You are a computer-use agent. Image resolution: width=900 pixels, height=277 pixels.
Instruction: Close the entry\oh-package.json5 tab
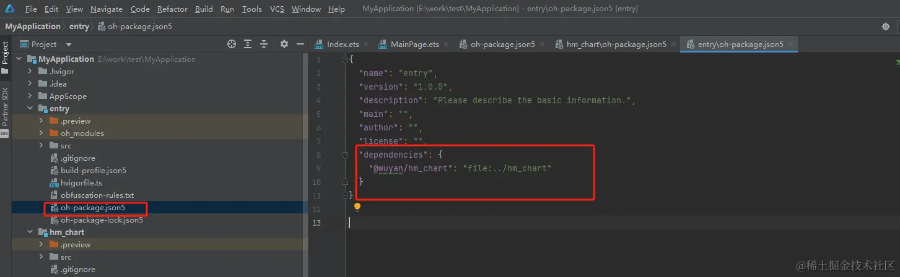coord(790,45)
